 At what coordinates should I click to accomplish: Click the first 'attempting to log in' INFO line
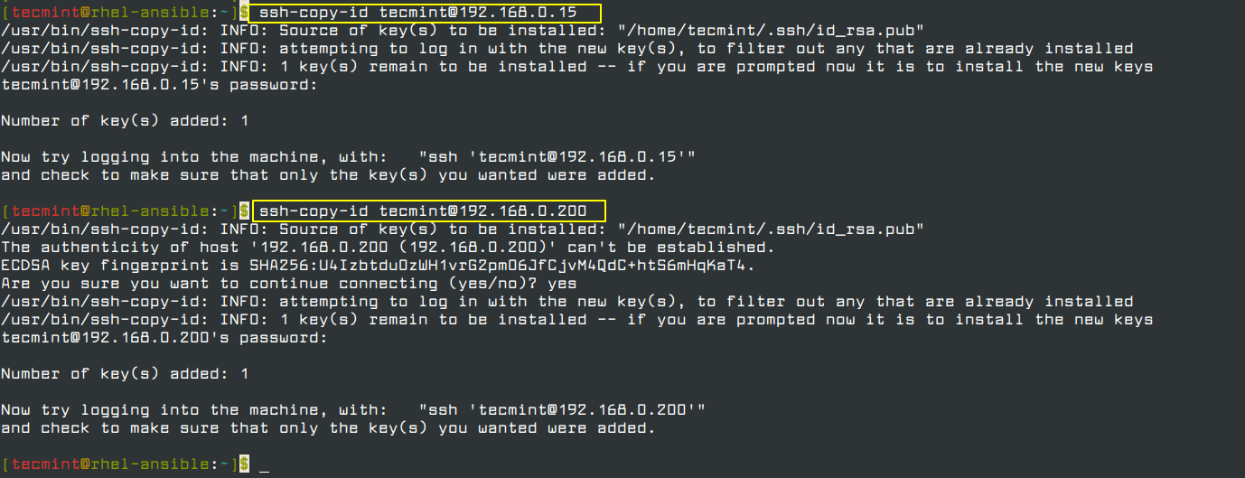(x=567, y=49)
